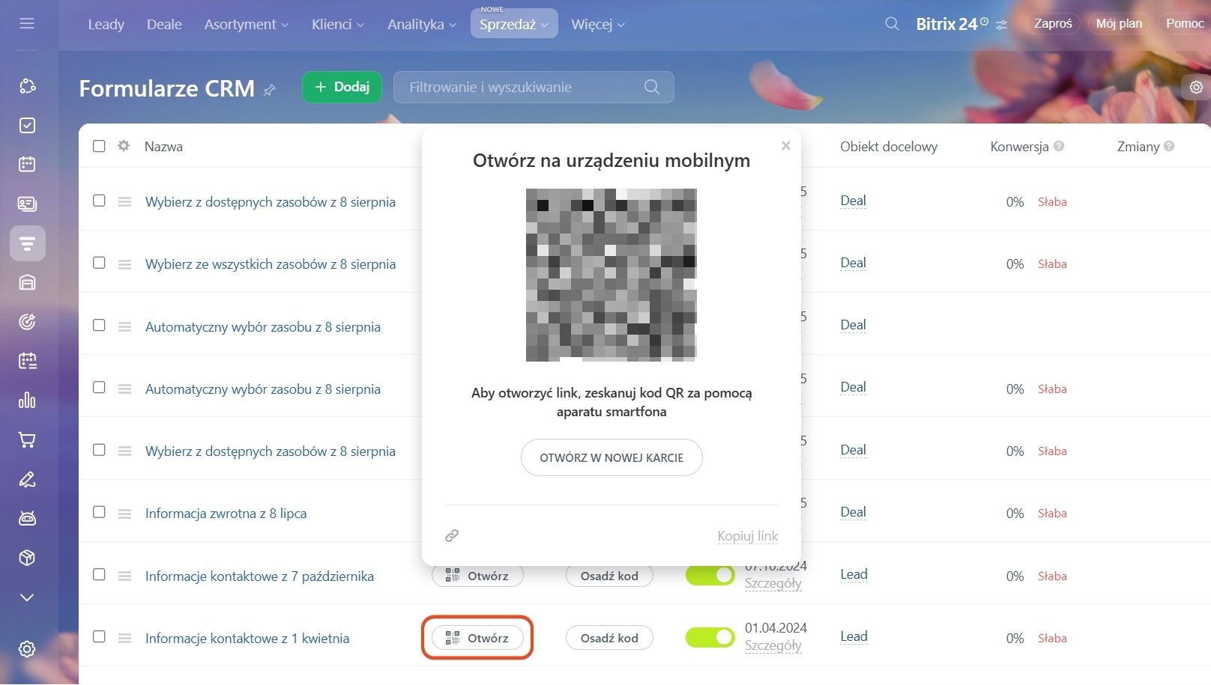This screenshot has width=1211, height=685.
Task: Click Osadź kod for the 1 kwietnia form
Action: (x=609, y=638)
